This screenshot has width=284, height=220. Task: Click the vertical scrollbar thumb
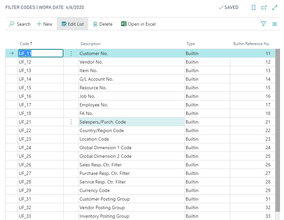coord(277,130)
